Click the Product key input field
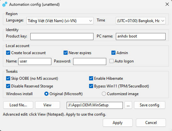This screenshot has height=131, width=172. [x=62, y=37]
